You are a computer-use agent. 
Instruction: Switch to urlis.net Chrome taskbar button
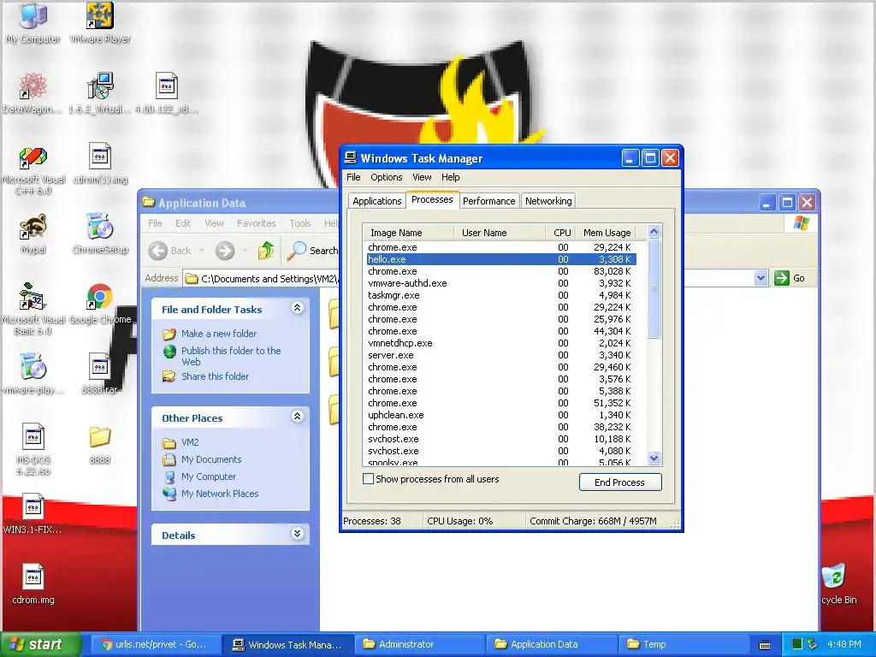155,644
